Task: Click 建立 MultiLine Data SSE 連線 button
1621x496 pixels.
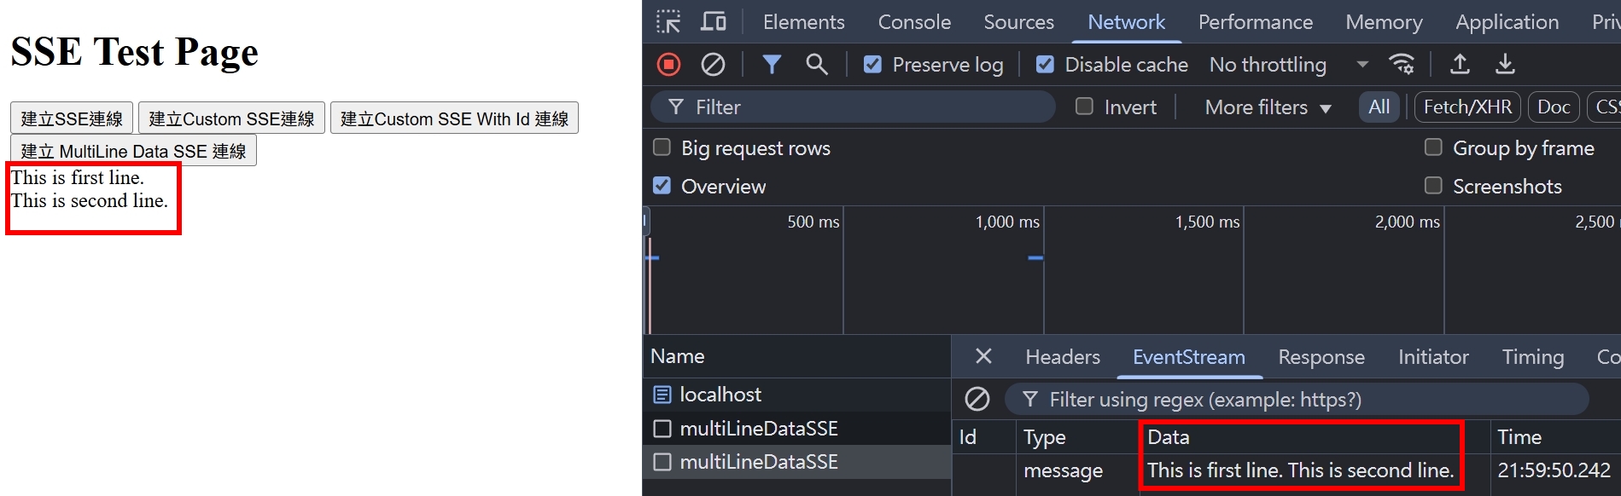Action: [133, 151]
